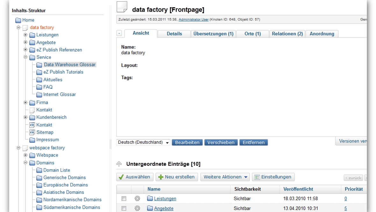Open the Administrator User link
This screenshot has width=376, height=212.
193,19
